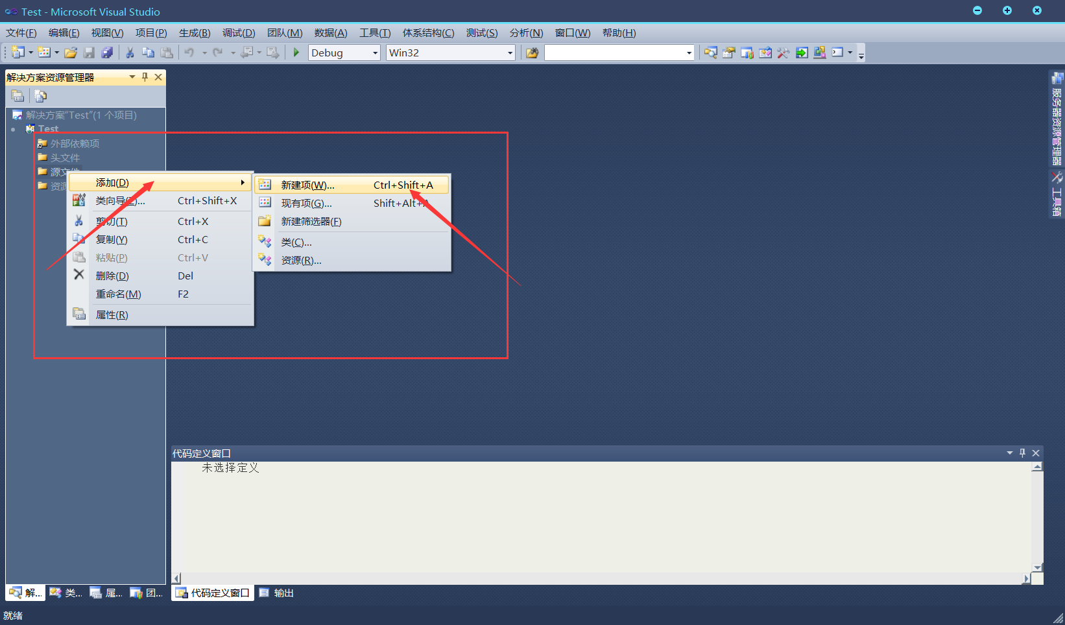Click the Cut scissors icon in toolbar
1065x625 pixels.
point(130,53)
